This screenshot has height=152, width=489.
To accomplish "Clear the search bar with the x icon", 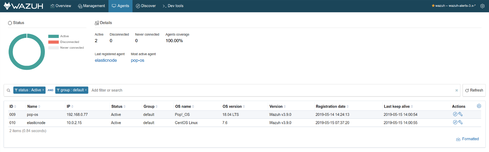I will click(456, 90).
